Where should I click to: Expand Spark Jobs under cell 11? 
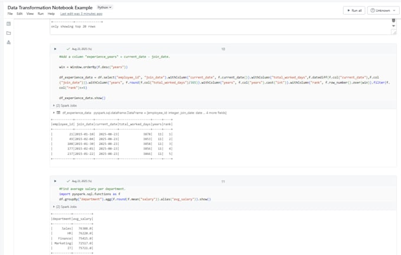65,207
